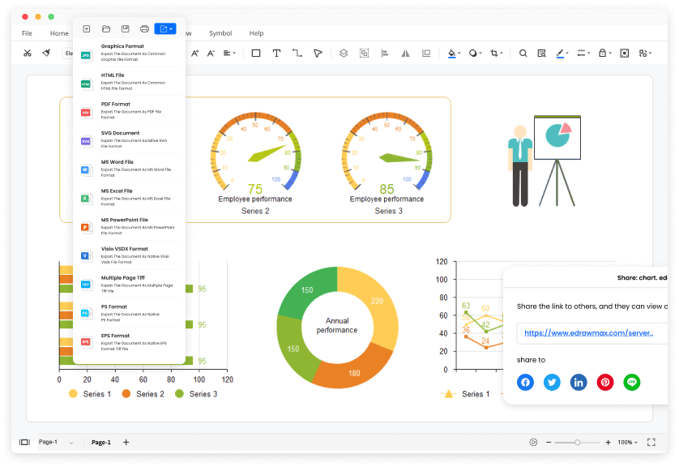This screenshot has height=467, width=679.
Task: Select the format painter brush icon
Action: pos(46,53)
